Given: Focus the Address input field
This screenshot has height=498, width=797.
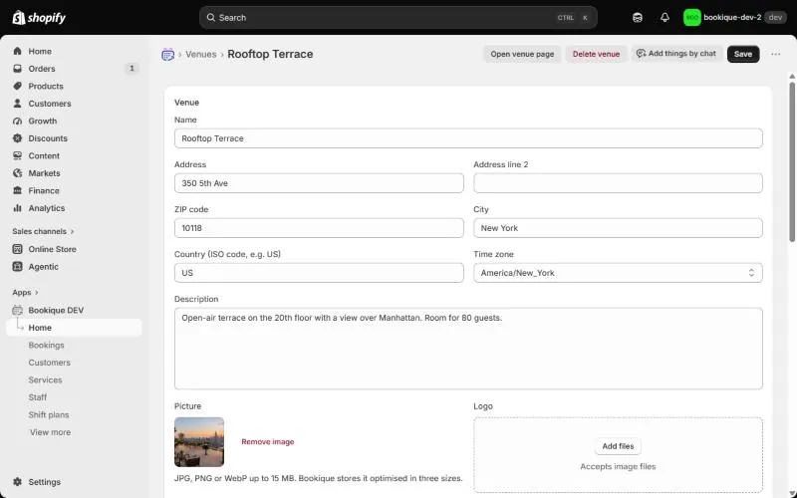Looking at the screenshot, I should [x=319, y=183].
